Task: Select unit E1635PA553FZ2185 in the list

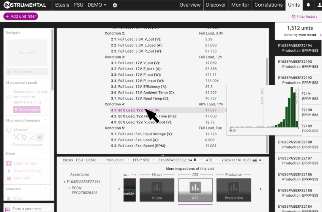Action: pyautogui.click(x=298, y=193)
